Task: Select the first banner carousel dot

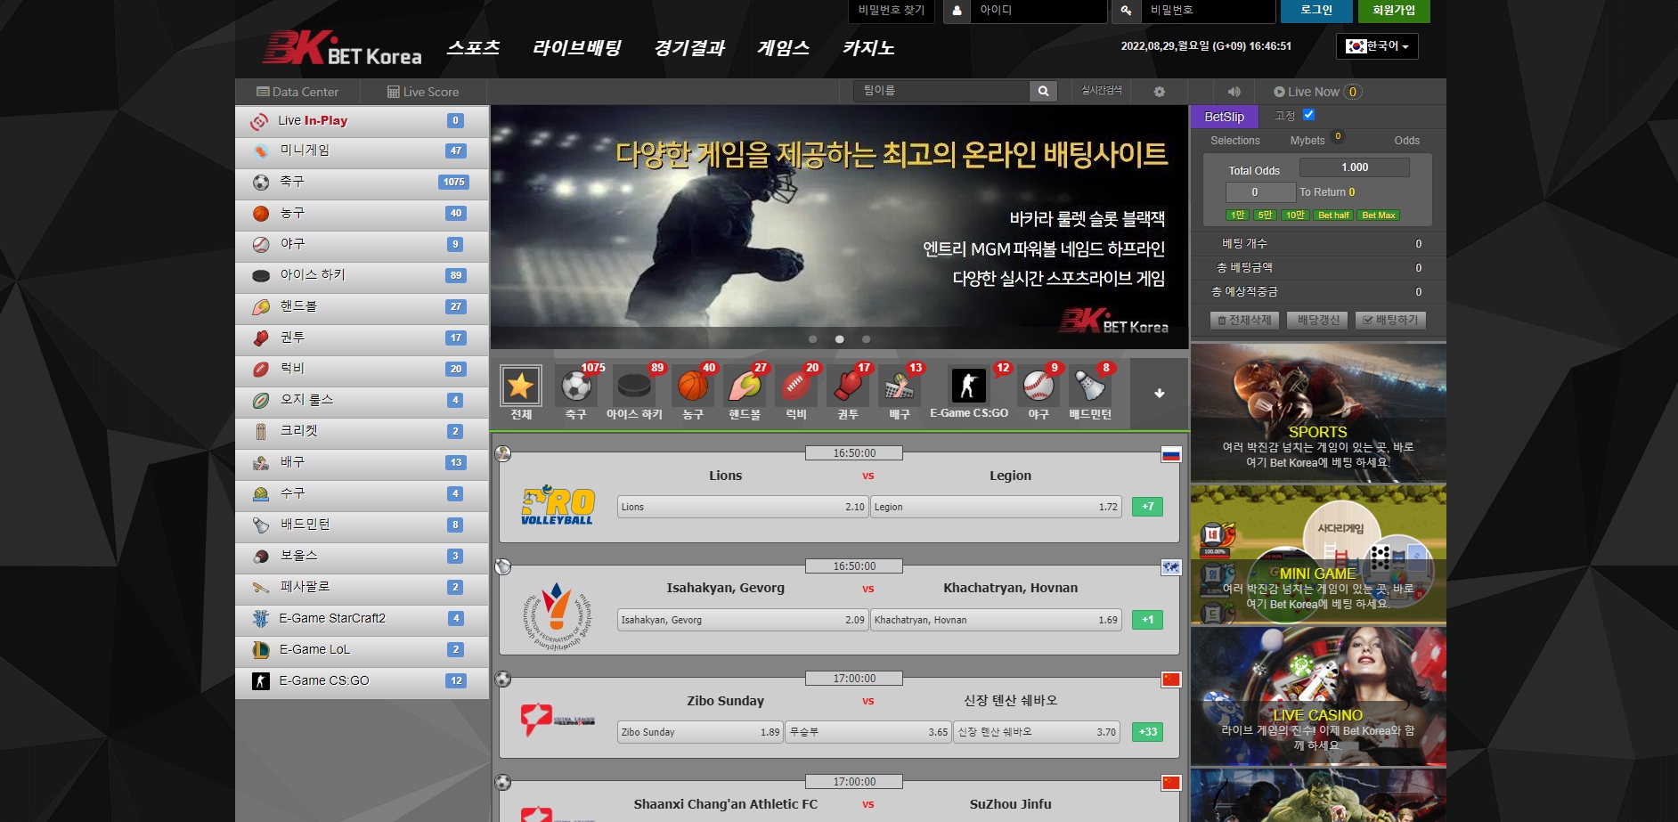Action: (812, 339)
